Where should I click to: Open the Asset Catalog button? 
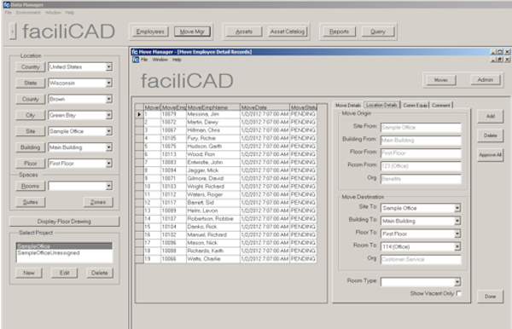[288, 32]
